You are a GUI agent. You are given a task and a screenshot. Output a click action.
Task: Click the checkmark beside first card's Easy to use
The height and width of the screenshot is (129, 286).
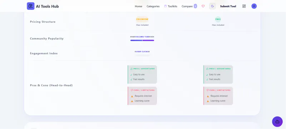131,75
